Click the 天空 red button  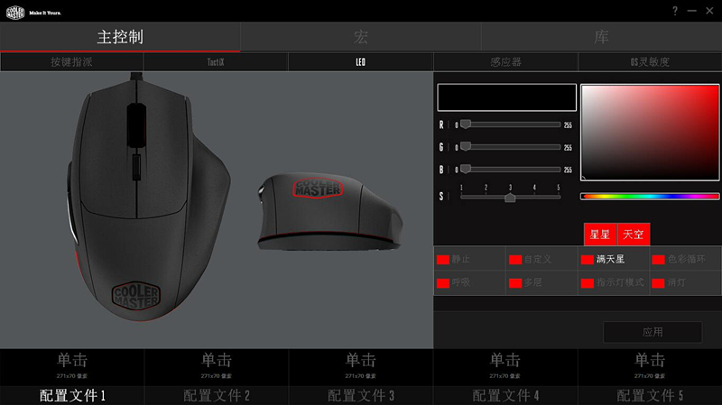pyautogui.click(x=634, y=235)
